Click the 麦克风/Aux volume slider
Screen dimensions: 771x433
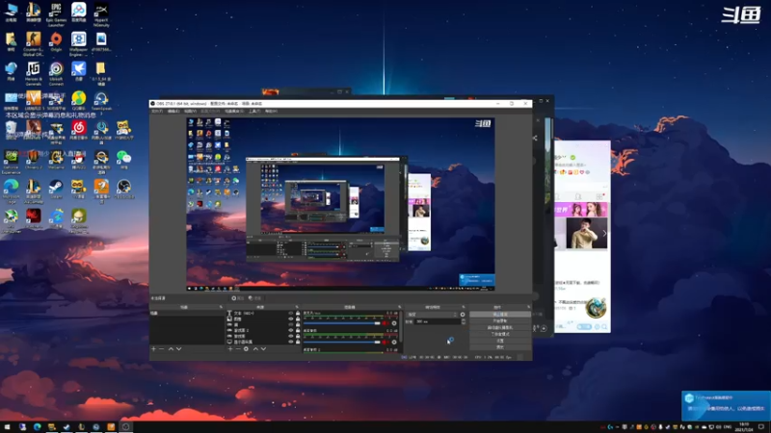coord(342,323)
